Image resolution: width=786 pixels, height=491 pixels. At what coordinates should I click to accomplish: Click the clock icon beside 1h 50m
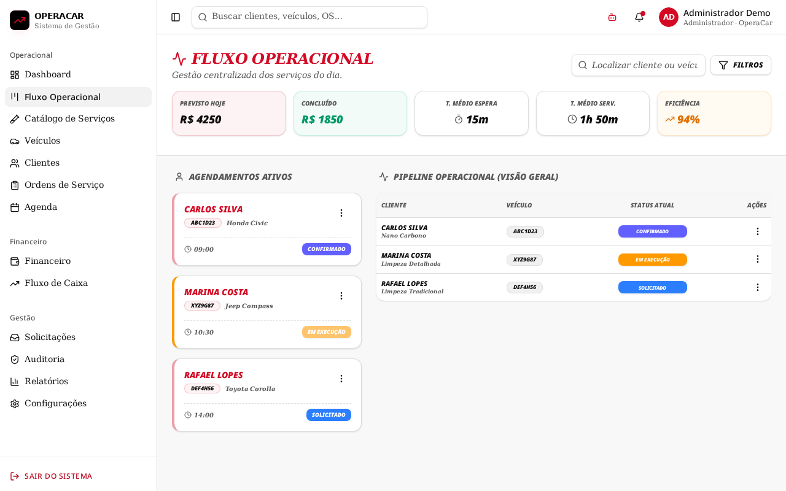coord(572,119)
